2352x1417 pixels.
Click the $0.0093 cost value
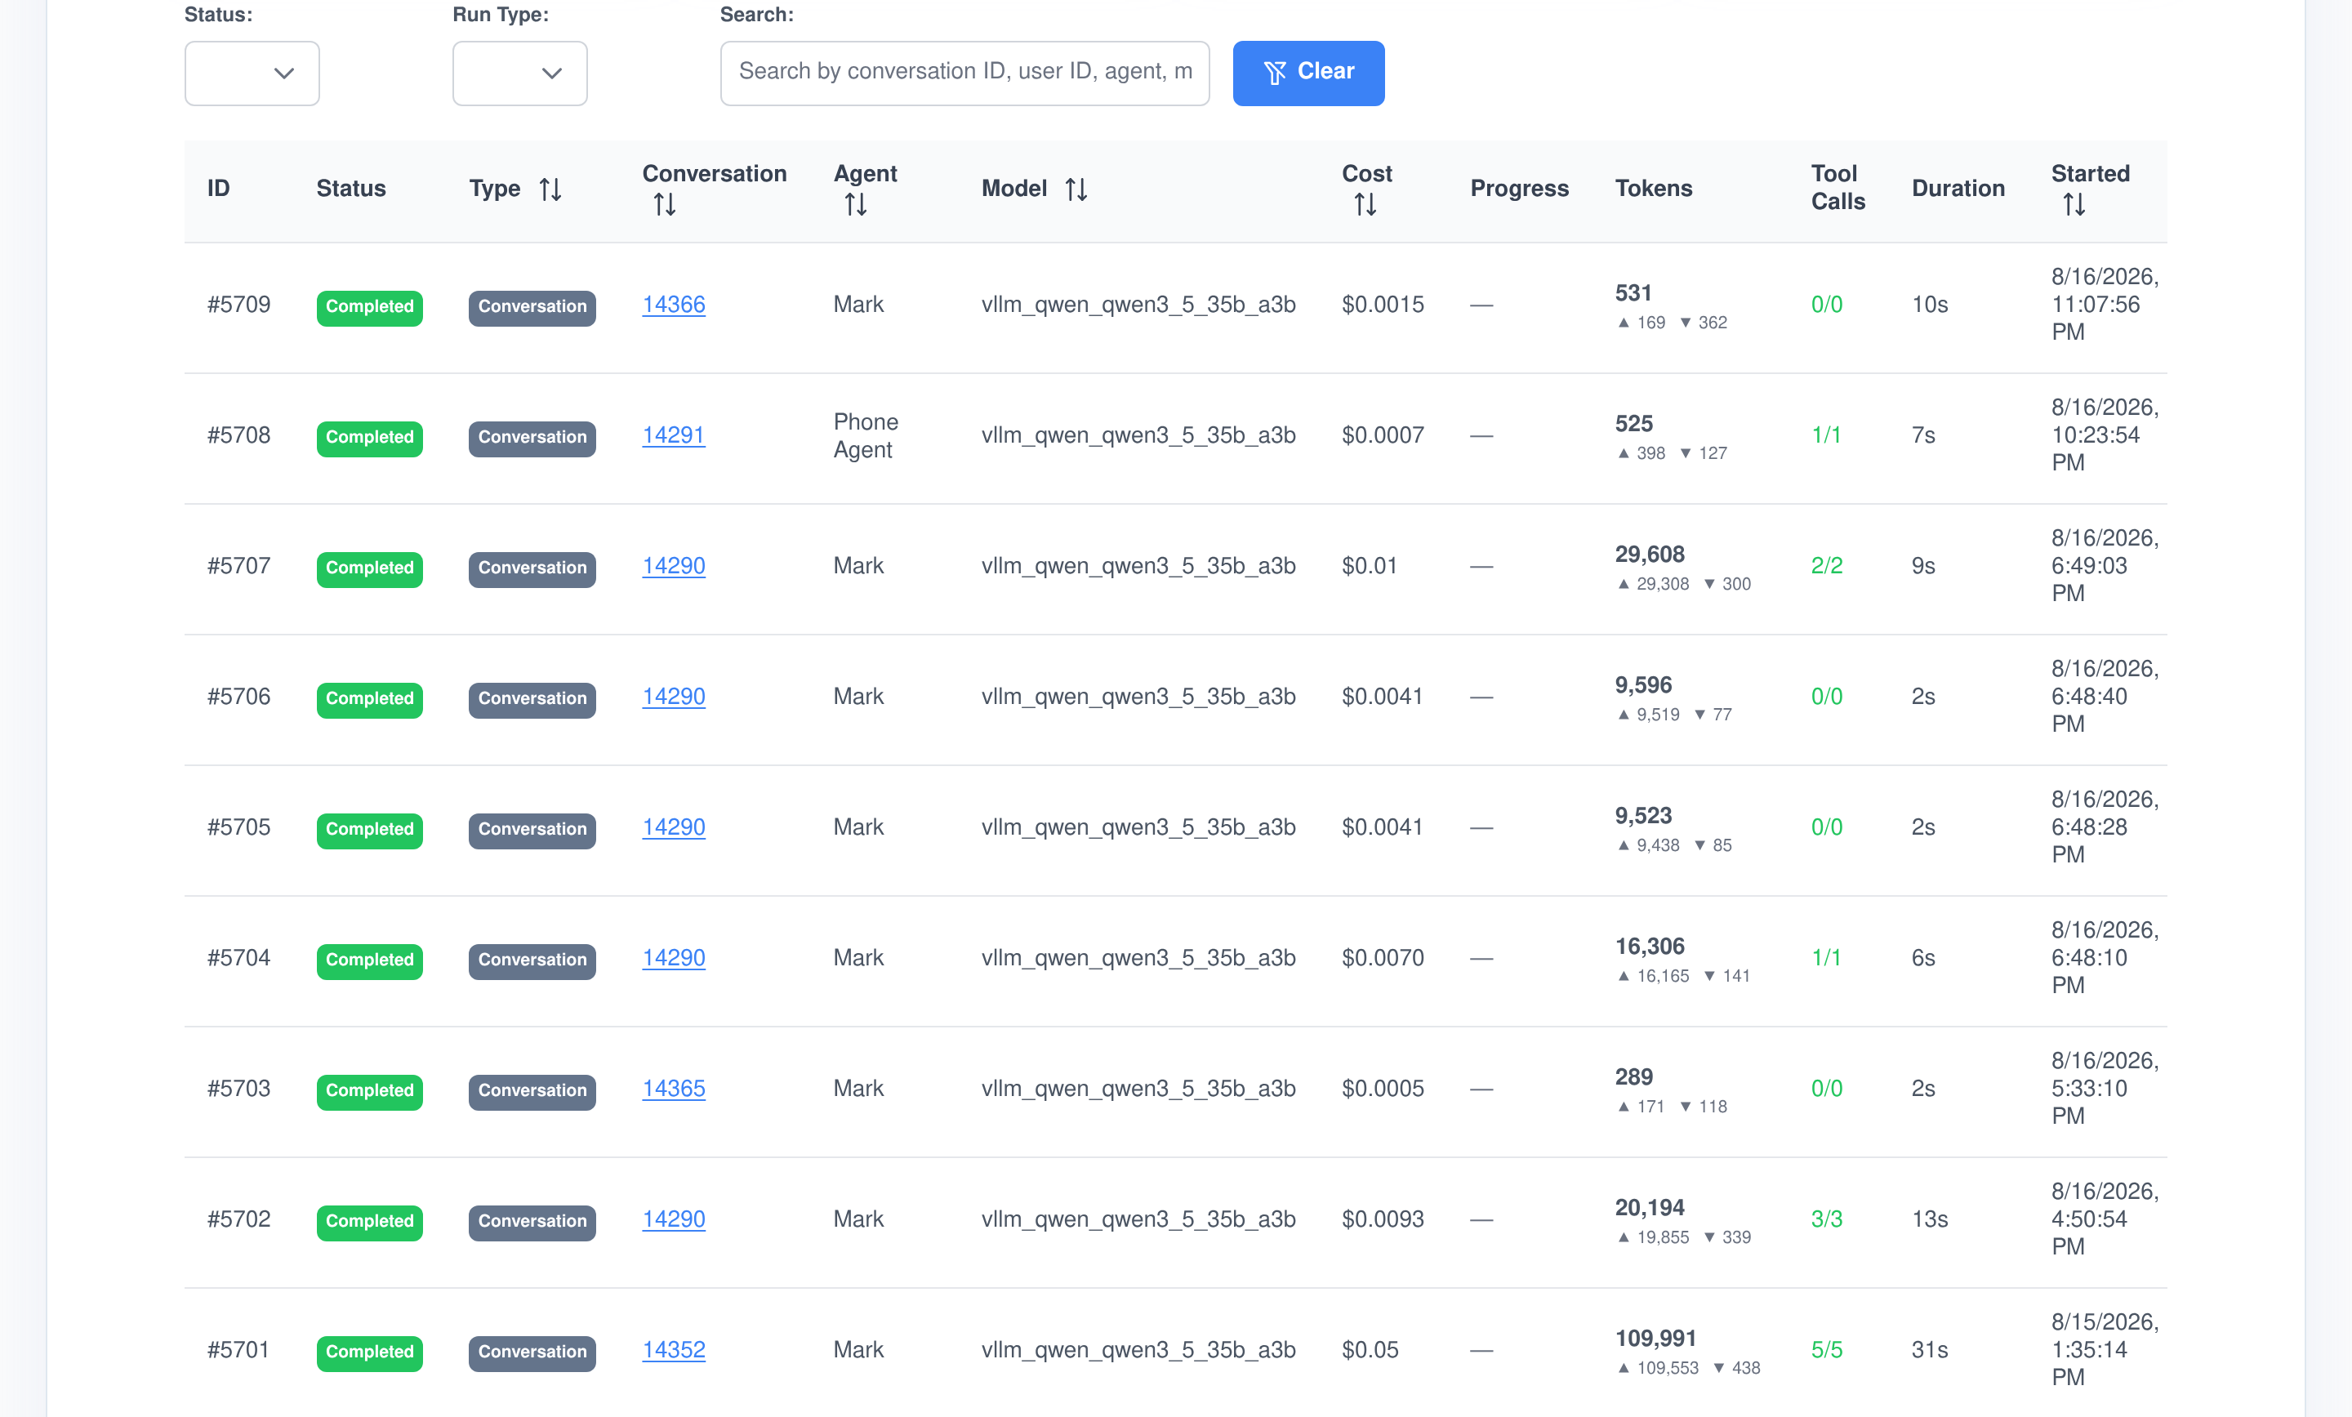[1382, 1220]
